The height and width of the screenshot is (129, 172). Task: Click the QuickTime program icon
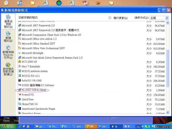(20, 99)
